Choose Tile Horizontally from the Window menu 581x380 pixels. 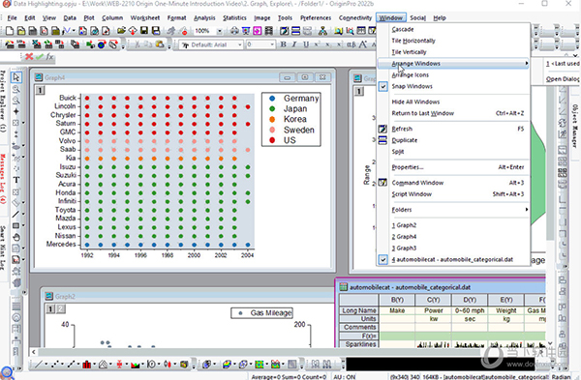[x=413, y=41]
